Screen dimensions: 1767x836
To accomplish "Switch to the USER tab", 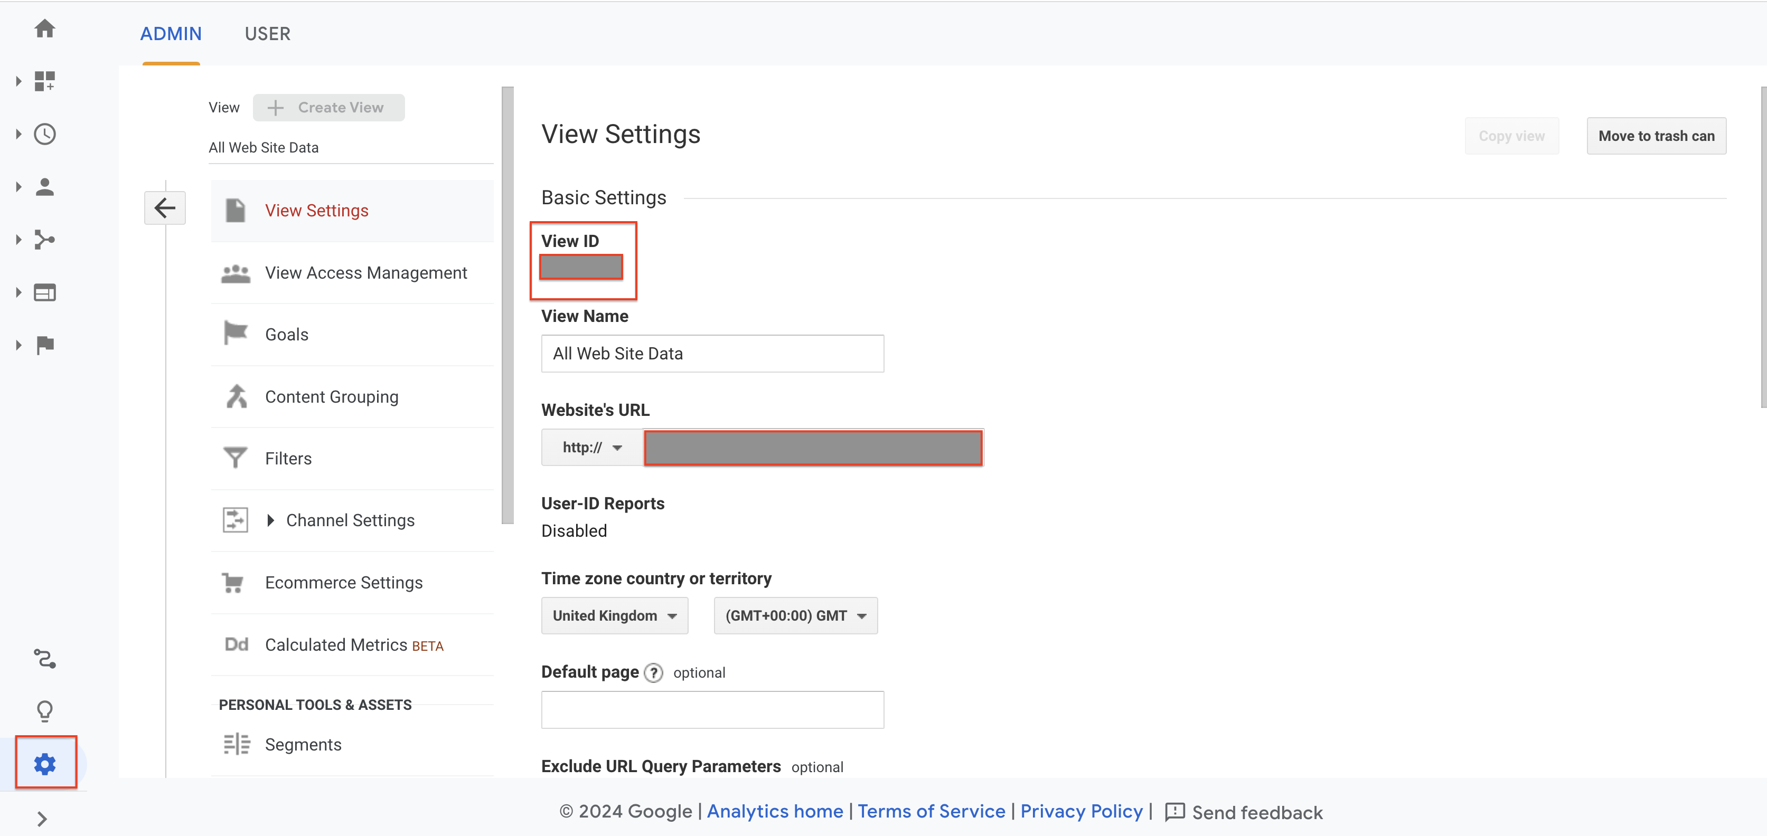I will [268, 34].
